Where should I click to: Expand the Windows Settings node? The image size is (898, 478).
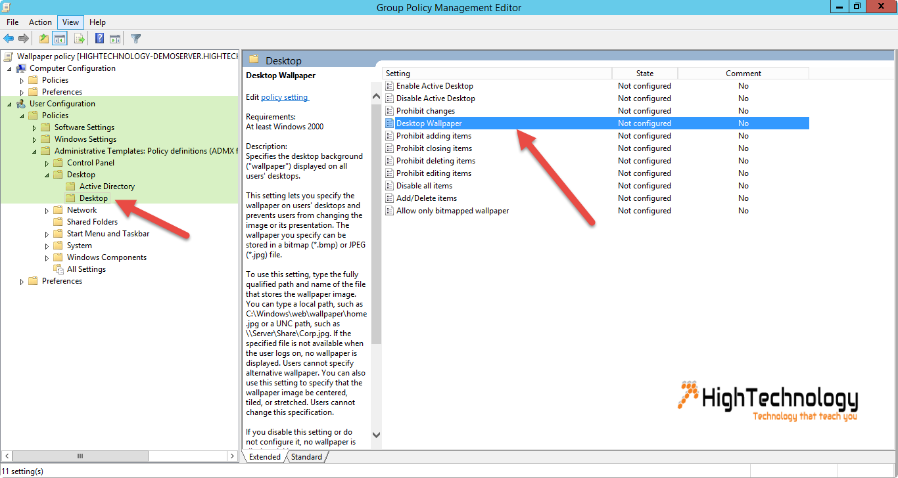coord(34,139)
